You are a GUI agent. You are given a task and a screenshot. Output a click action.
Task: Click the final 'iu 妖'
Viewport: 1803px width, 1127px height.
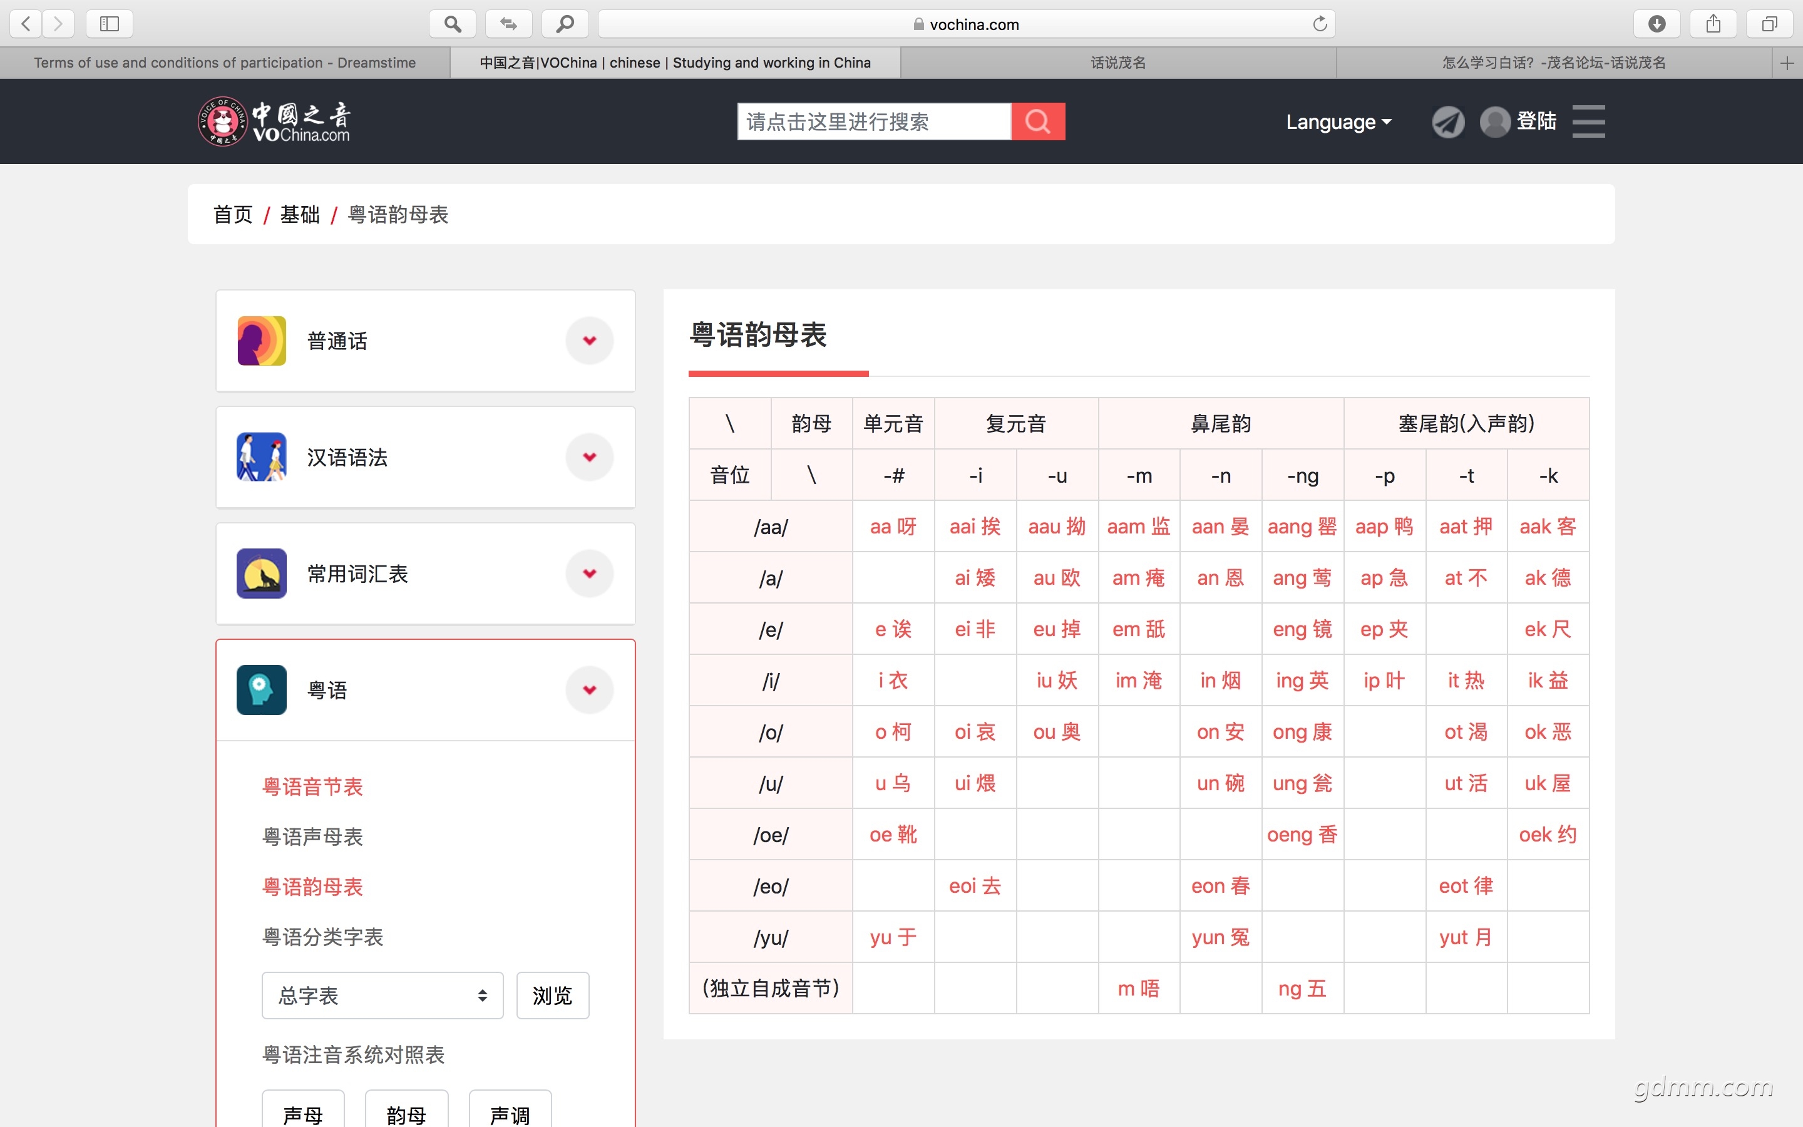click(1057, 681)
